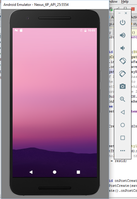Click the green Run icon in Android Studio

pos(111,9)
